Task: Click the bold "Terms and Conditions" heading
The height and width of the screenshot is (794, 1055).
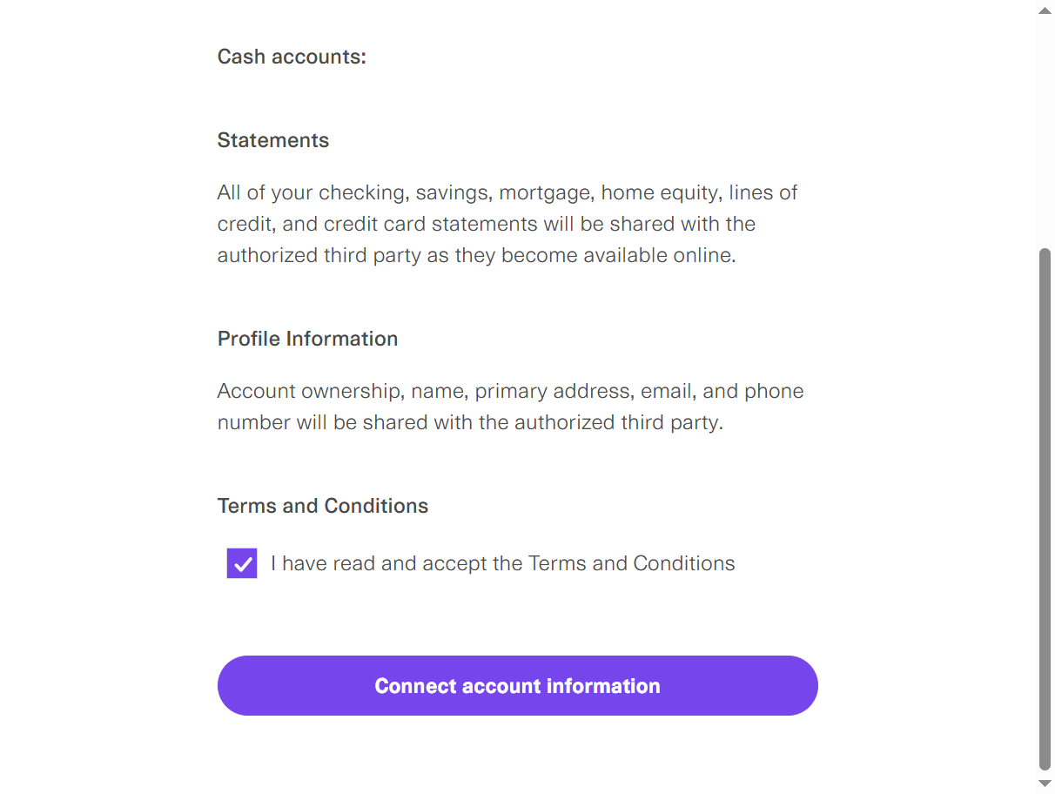Action: pos(323,506)
